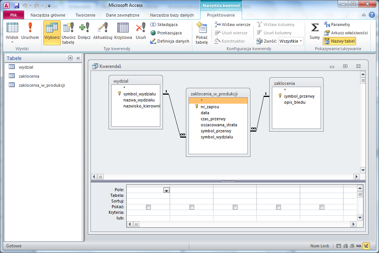Open zaklocenia table in navigation pane
This screenshot has width=379, height=253.
point(29,76)
